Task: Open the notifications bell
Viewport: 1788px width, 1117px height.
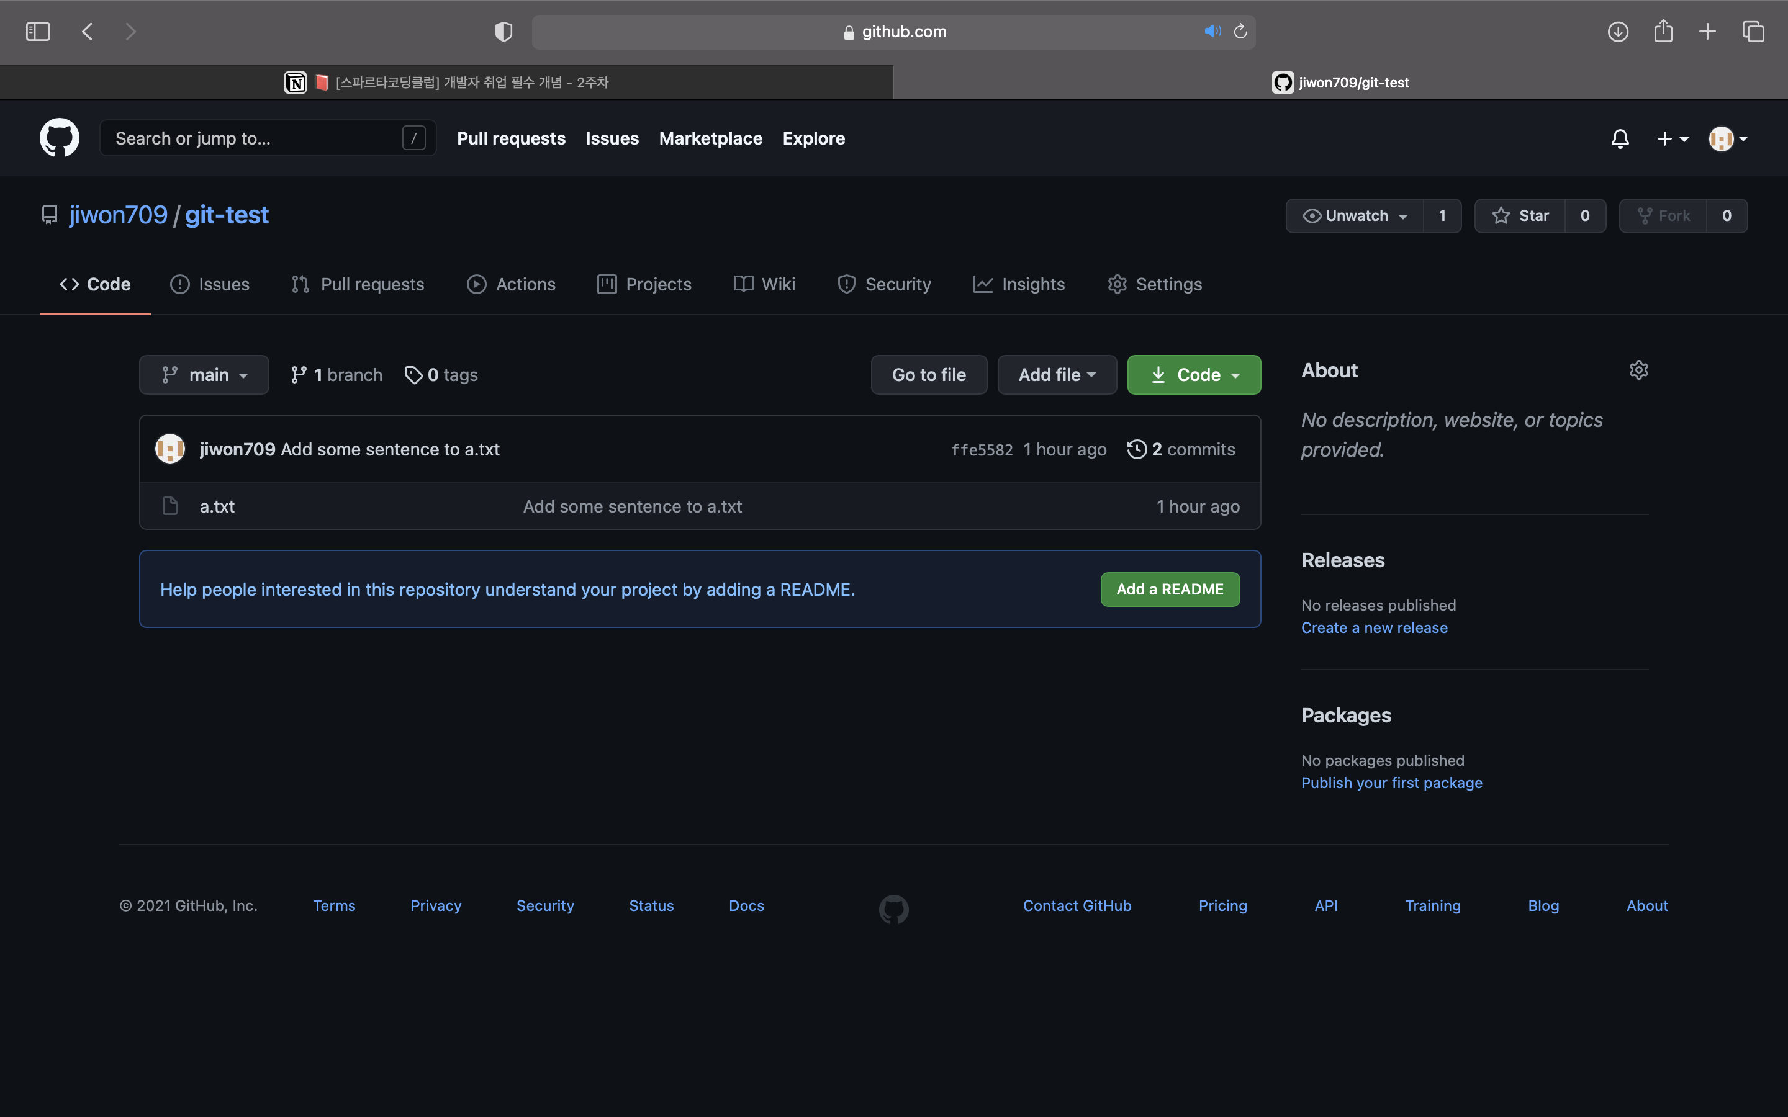Action: [x=1620, y=138]
